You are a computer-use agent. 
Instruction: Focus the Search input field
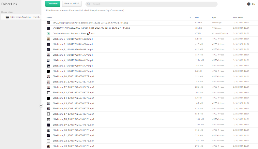(154, 4)
